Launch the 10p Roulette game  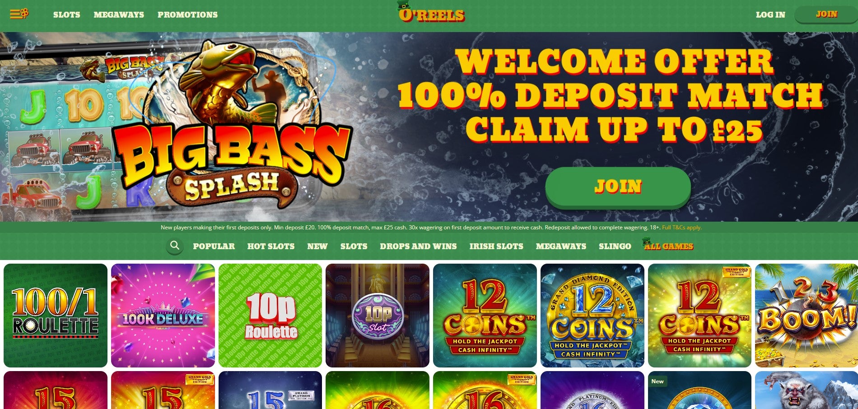tap(270, 316)
